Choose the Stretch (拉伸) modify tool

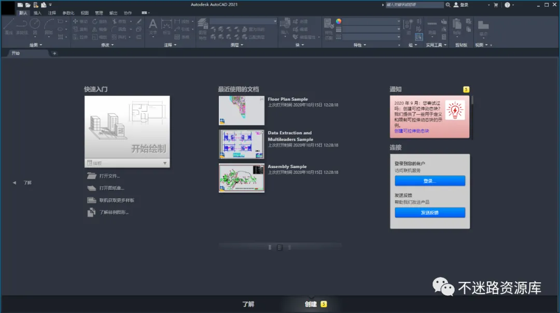(80, 37)
